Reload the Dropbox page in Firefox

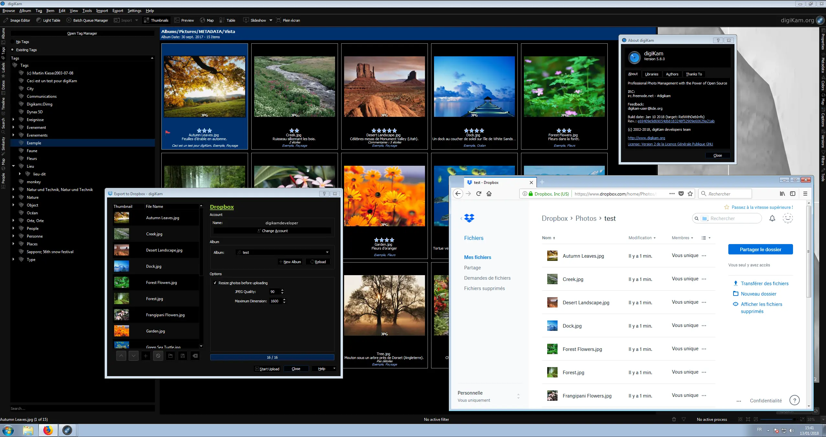coord(479,194)
